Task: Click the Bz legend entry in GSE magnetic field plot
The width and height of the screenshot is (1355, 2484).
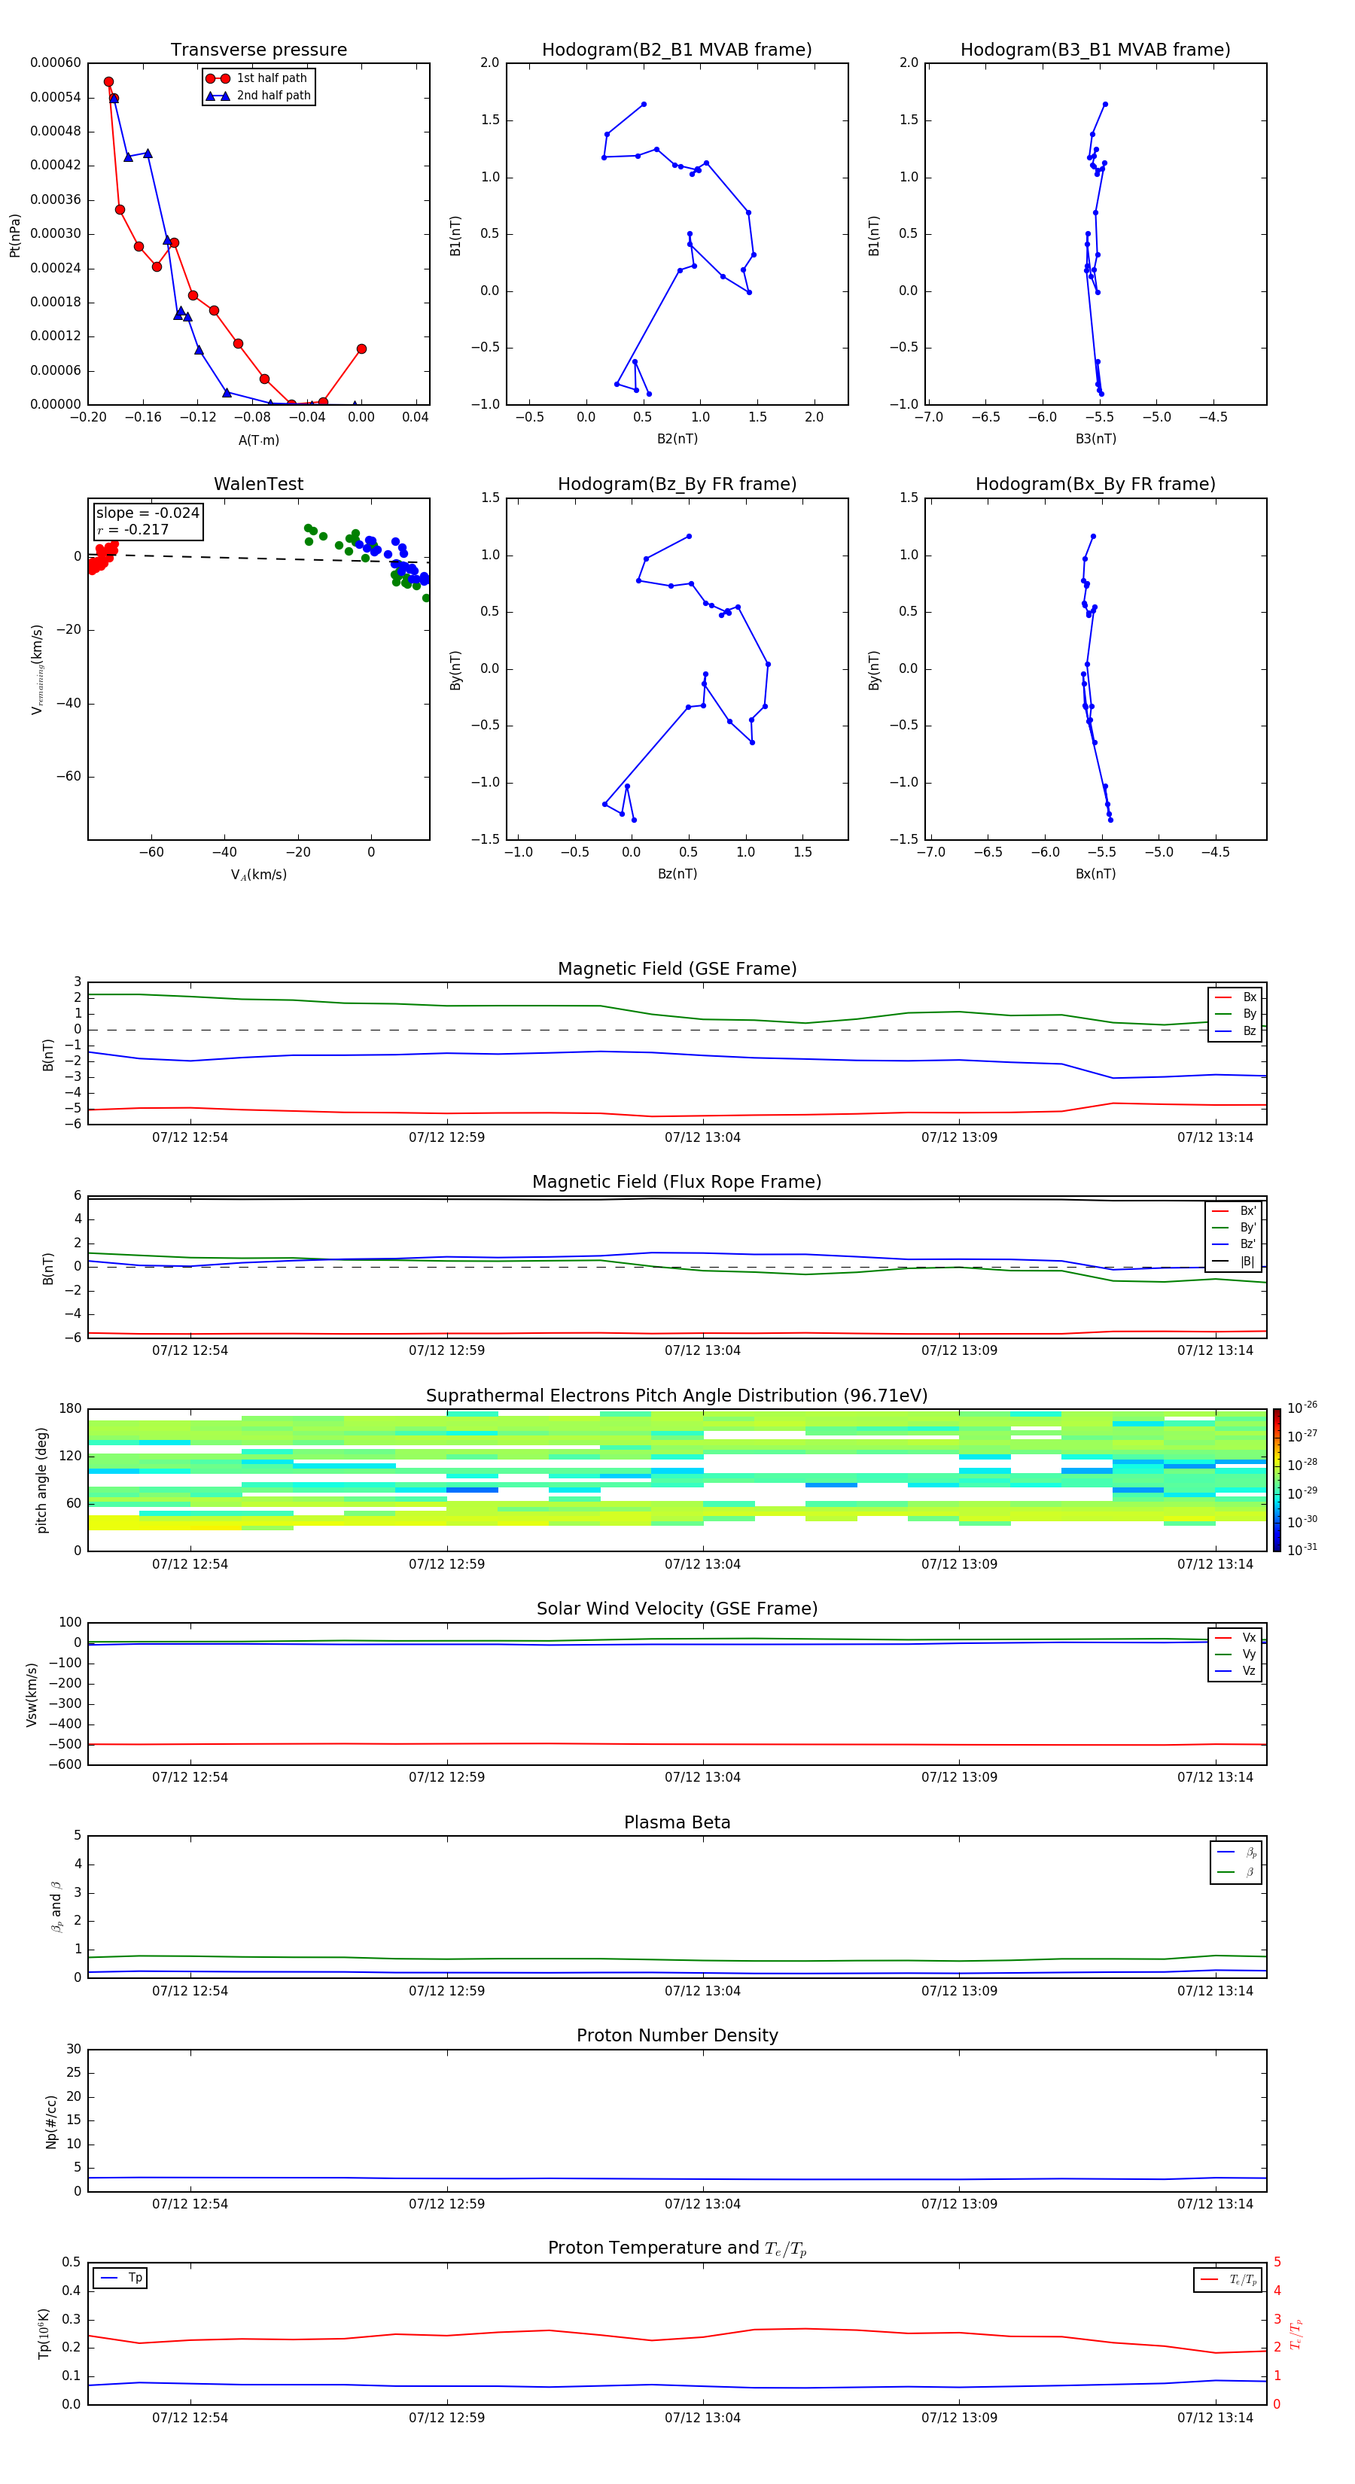Action: 1235,1030
